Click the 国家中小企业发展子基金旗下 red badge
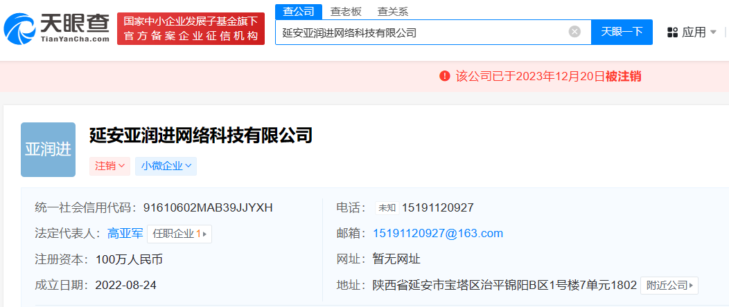The width and height of the screenshot is (729, 307). [191, 28]
